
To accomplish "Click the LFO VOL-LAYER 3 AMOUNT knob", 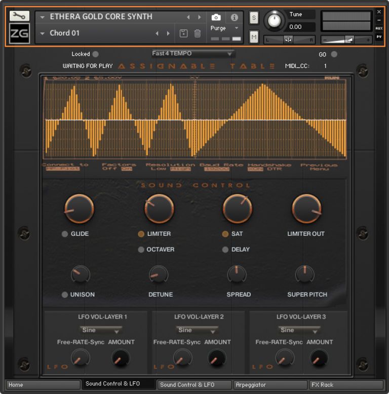I will click(x=319, y=358).
